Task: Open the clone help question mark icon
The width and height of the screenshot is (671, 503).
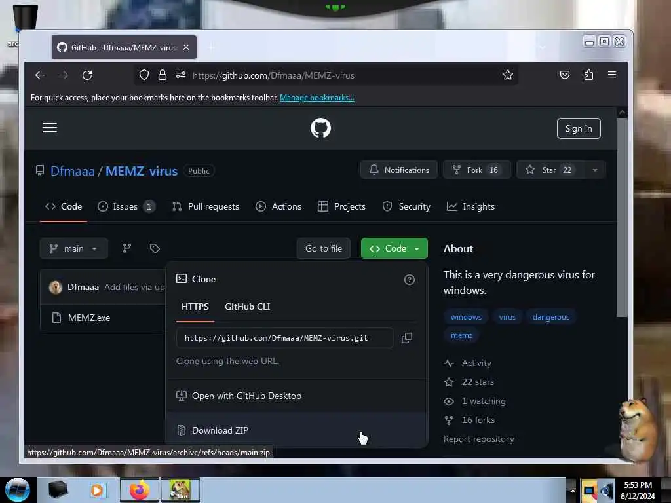Action: tap(409, 280)
